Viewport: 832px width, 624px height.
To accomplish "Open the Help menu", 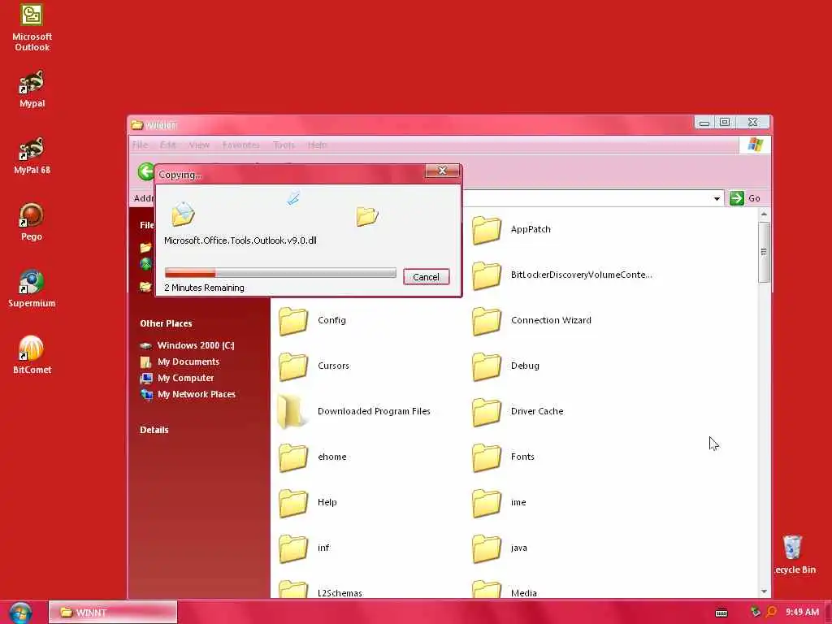I will click(x=318, y=145).
